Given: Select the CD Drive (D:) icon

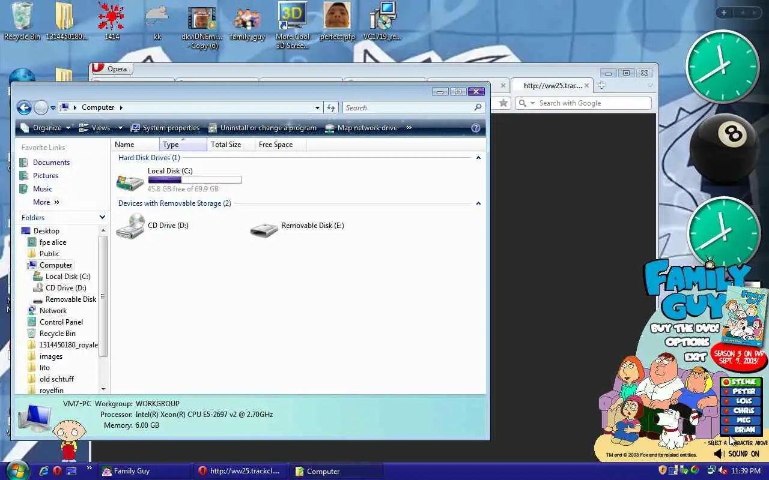Looking at the screenshot, I should tap(130, 226).
